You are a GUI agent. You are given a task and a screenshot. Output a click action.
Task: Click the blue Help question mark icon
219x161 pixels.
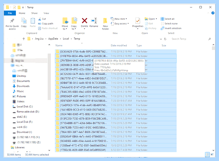click(x=213, y=13)
